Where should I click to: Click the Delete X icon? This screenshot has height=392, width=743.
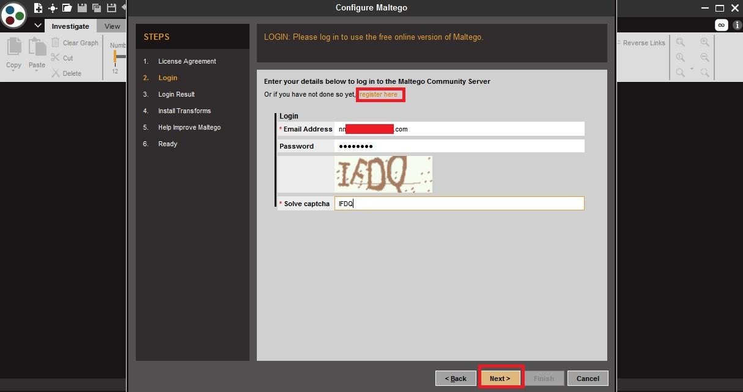coord(56,73)
